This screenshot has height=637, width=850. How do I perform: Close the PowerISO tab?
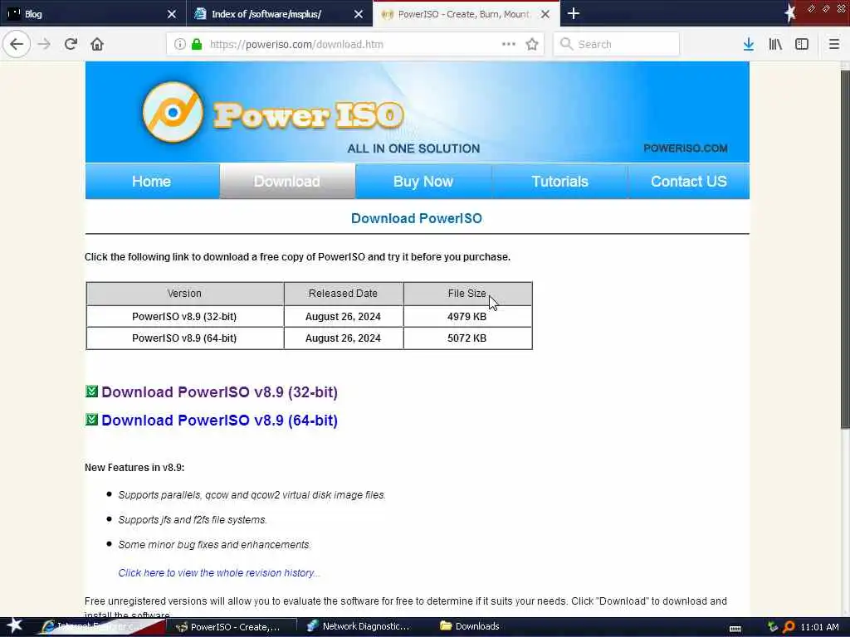pyautogui.click(x=545, y=14)
